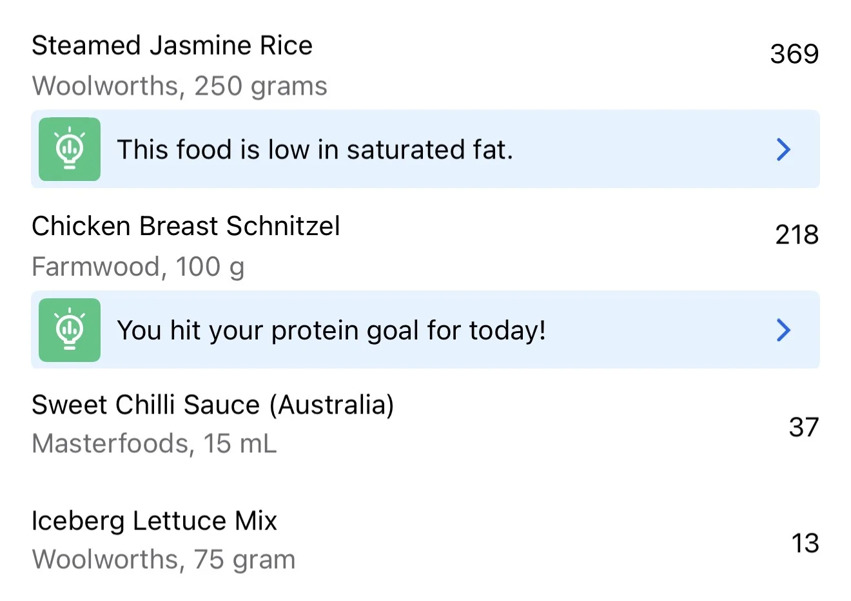Tap 'Masterfoods, 15 mL' serving detail
The height and width of the screenshot is (601, 851).
[x=154, y=443]
